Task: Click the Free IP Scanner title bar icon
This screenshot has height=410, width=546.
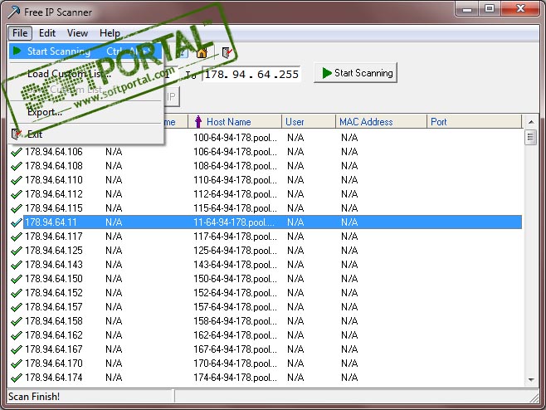Action: 13,12
